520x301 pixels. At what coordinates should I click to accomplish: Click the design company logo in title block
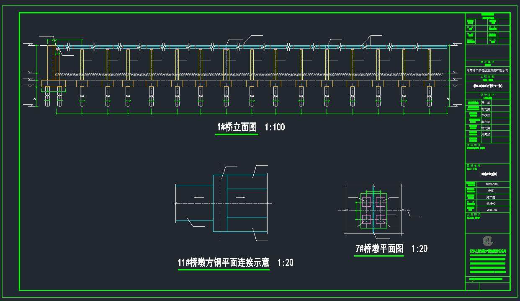coord(488,241)
